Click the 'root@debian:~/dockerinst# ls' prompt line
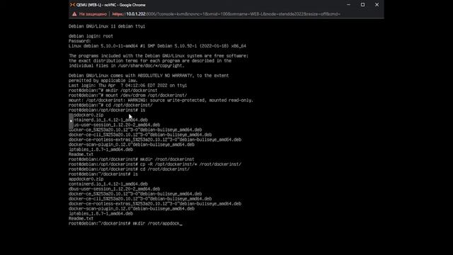Viewport: 453px width, 255px height. [103, 174]
